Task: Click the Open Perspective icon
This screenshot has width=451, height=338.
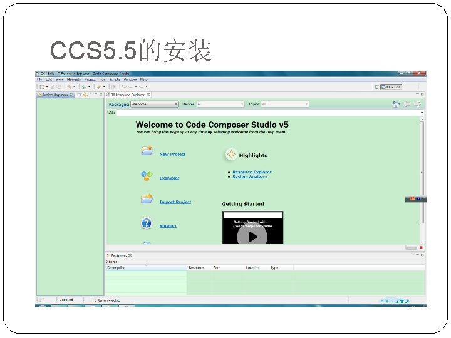Action: [x=377, y=87]
